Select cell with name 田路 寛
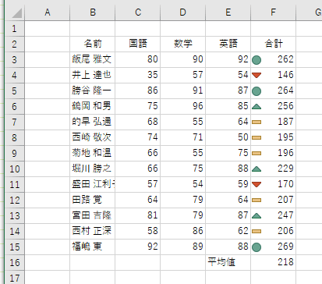This screenshot has height=284, width=322. tap(93, 200)
